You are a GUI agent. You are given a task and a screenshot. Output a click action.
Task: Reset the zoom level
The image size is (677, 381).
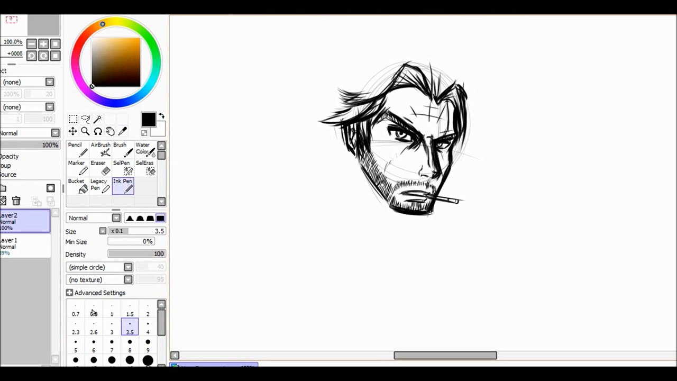pos(55,44)
